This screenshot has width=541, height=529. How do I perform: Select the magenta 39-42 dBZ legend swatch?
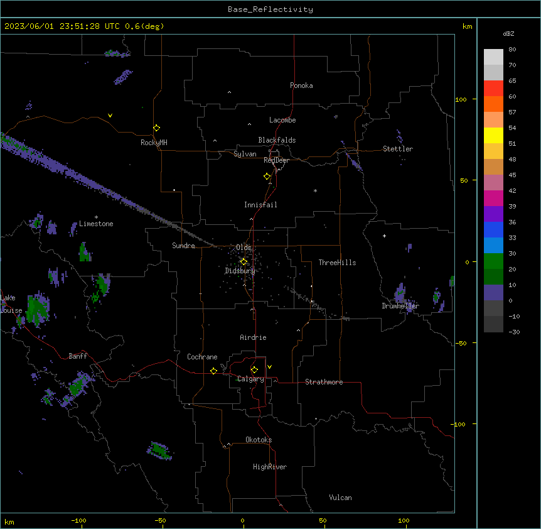click(493, 198)
